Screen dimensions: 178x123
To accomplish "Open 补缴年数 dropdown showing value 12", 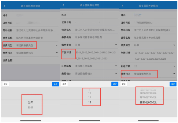I will (148, 66).
